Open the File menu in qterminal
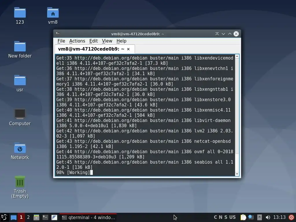 click(61, 41)
